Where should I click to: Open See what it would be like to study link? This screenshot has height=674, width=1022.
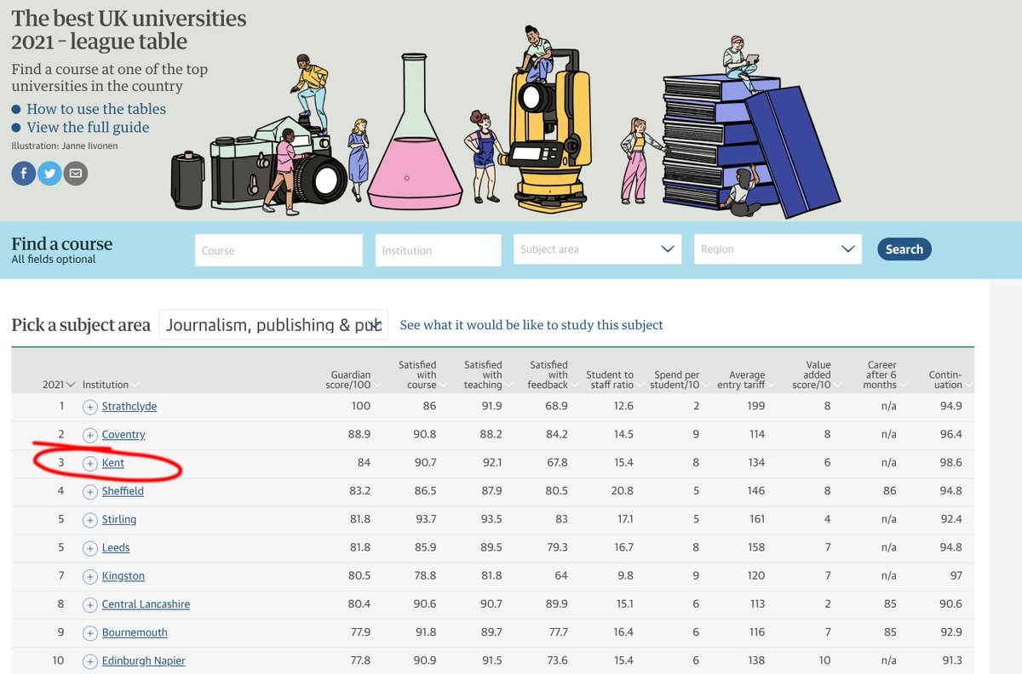531,325
